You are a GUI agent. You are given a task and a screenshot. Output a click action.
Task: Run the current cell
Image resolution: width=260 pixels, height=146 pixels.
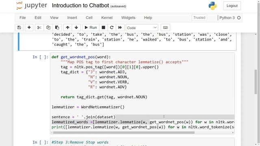coord(91,28)
